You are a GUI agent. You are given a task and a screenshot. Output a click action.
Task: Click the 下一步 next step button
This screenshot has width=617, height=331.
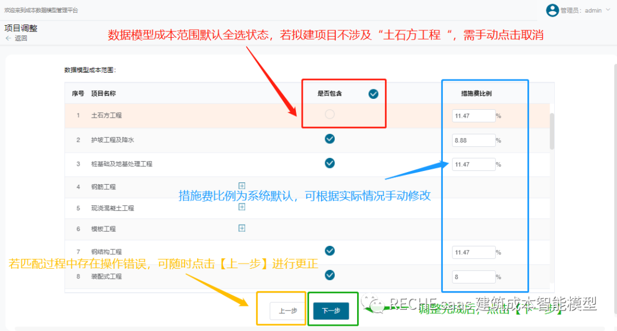point(331,311)
